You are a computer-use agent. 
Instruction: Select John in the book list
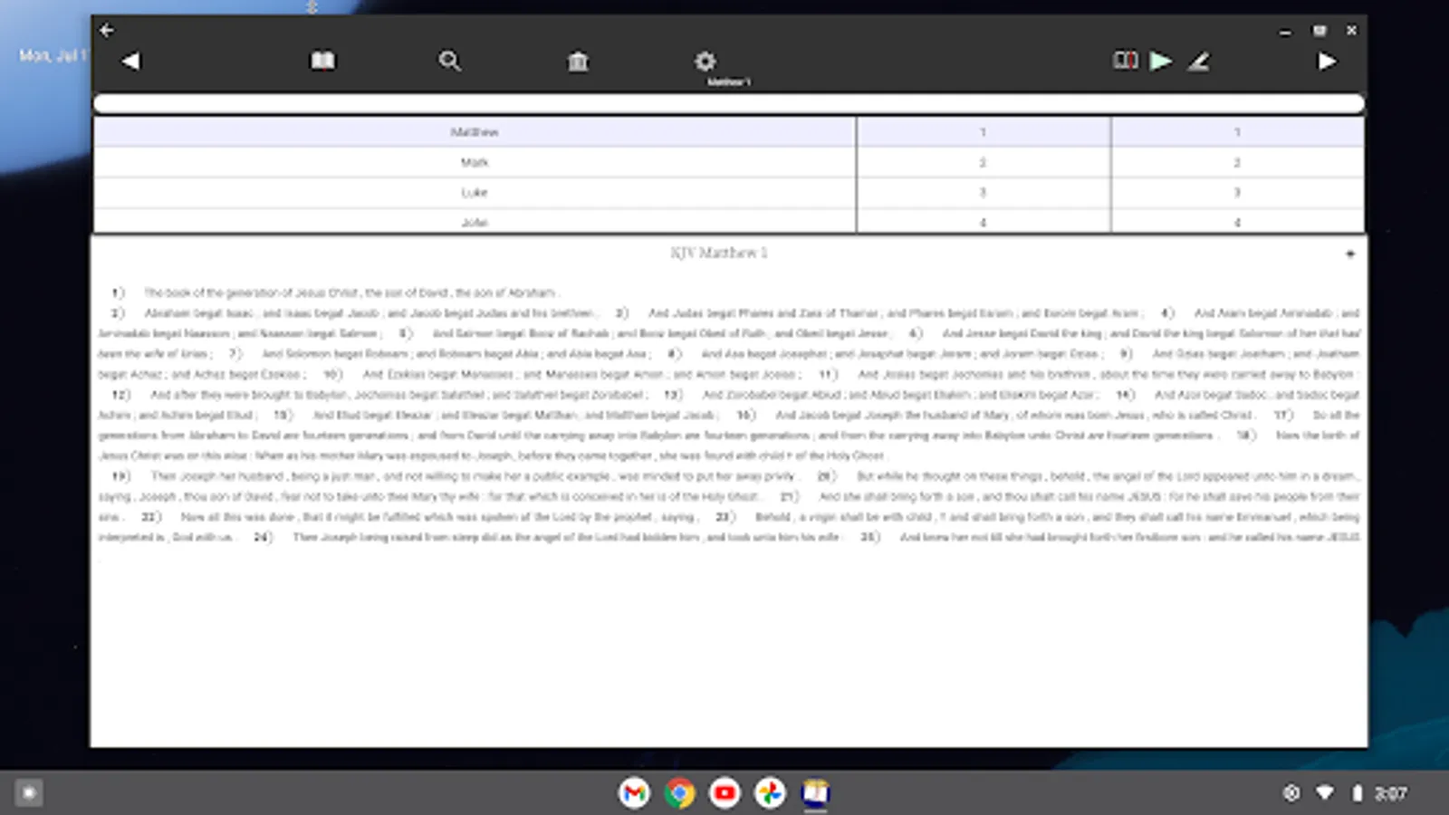pyautogui.click(x=475, y=221)
